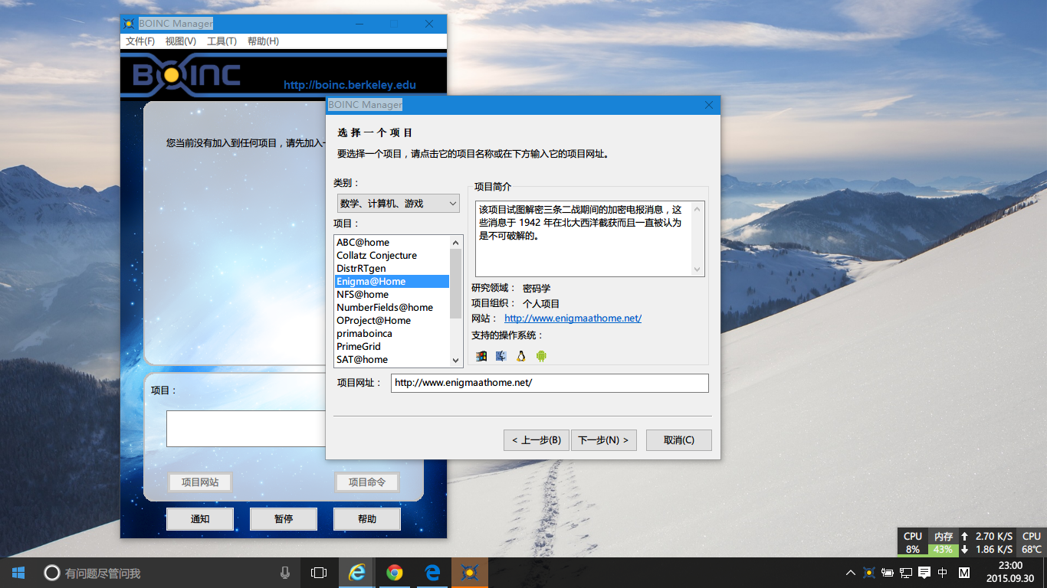Open the Action Center notifications icon
This screenshot has height=588, width=1047.
[x=924, y=573]
